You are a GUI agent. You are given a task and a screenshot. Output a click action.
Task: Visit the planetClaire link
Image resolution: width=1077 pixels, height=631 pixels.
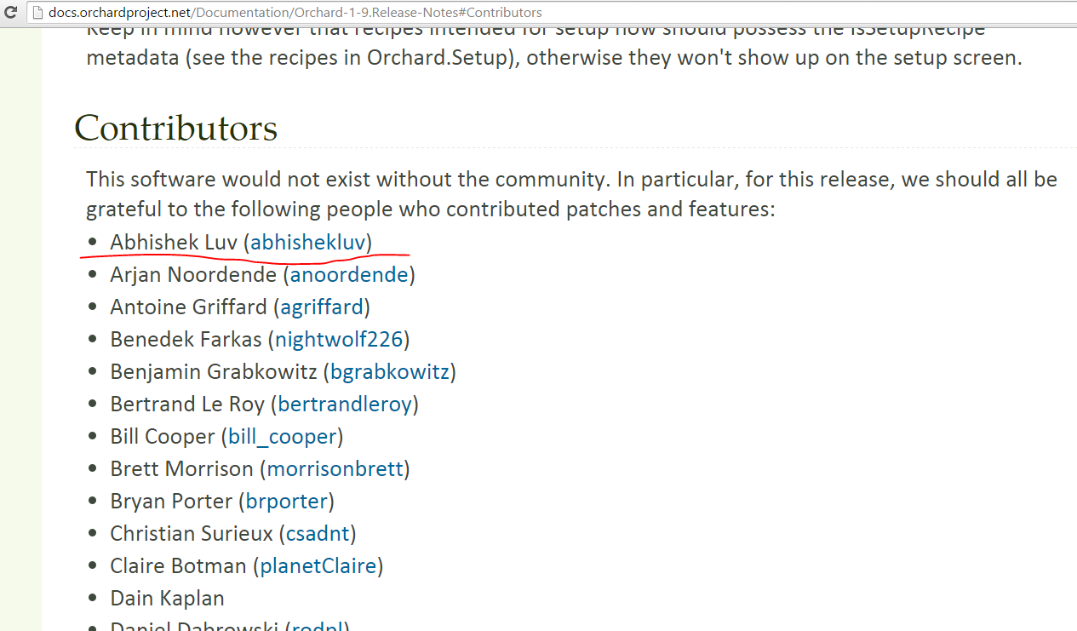click(x=318, y=566)
